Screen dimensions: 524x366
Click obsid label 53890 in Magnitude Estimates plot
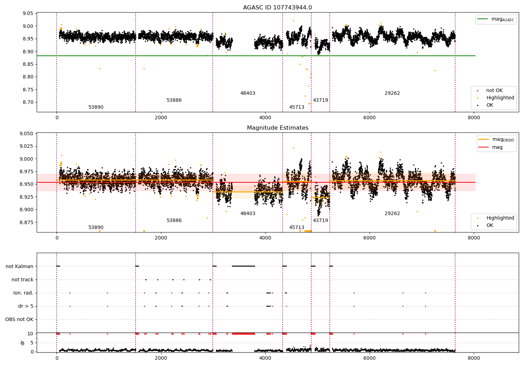[x=96, y=228]
